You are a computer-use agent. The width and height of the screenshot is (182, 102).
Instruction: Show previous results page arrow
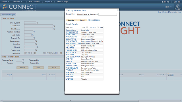point(87,27)
